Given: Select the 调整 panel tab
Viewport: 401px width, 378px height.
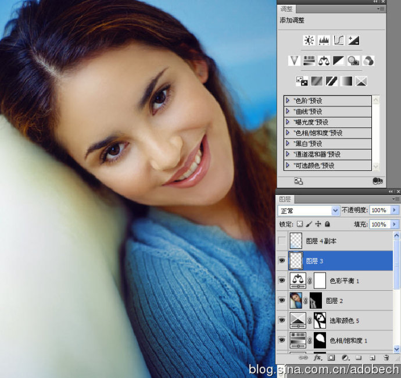Looking at the screenshot, I should click(x=287, y=9).
